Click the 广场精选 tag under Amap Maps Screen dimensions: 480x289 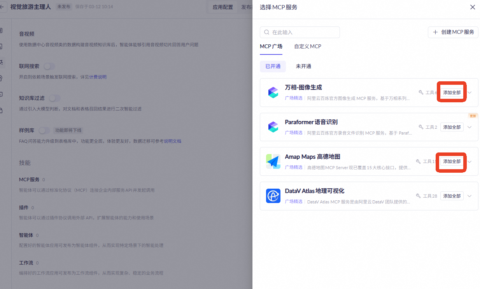(x=294, y=167)
